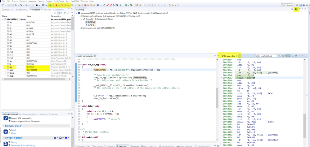Open Quick Access search field
Viewport: 310px width, 147px height.
(287, 5)
